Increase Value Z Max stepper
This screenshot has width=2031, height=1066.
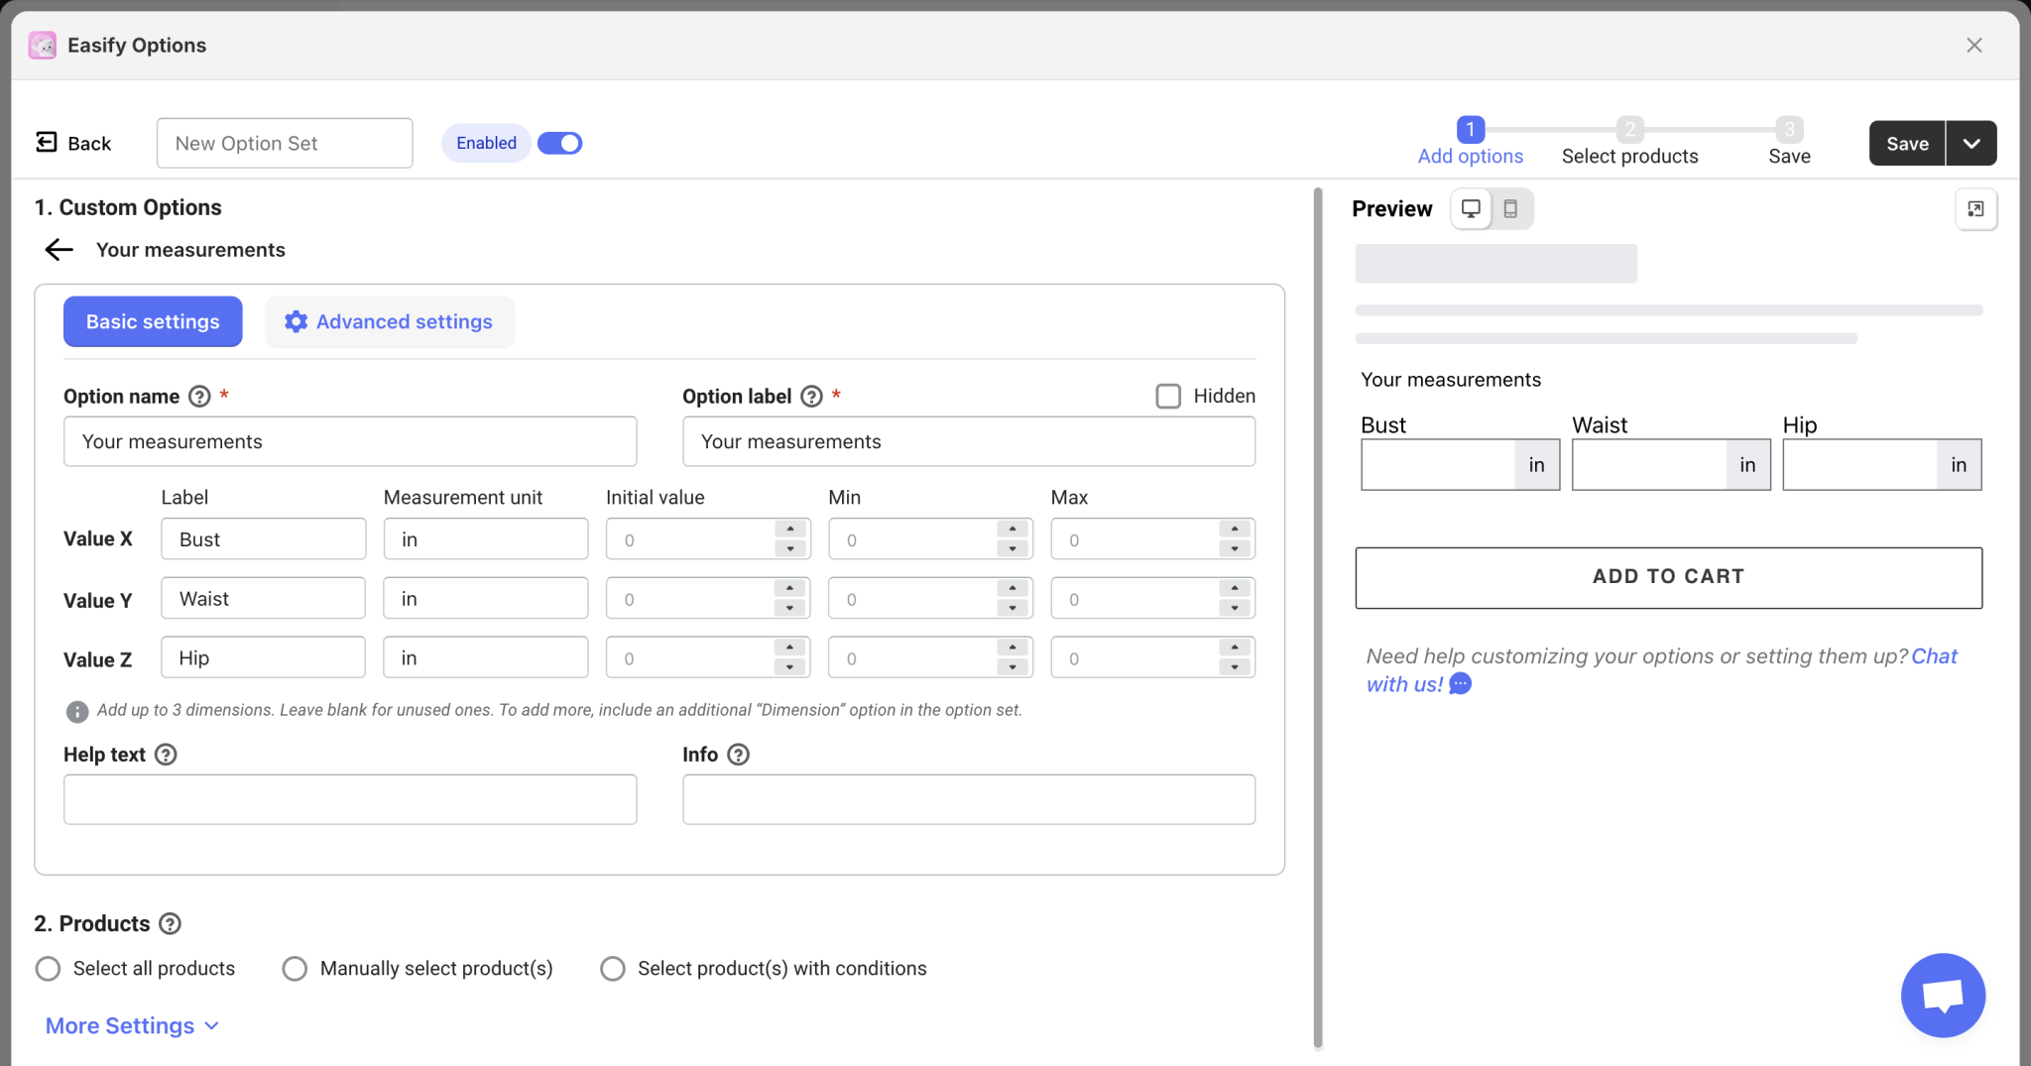pyautogui.click(x=1234, y=648)
